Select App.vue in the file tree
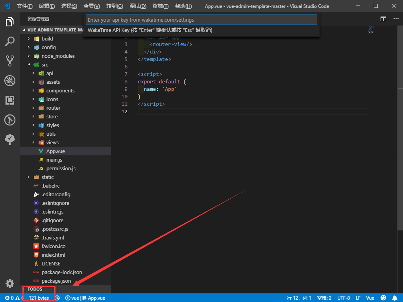Viewport: 403px width, 302px height. coord(65,151)
